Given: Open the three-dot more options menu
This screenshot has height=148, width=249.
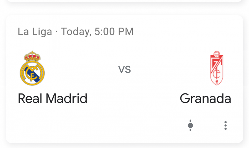Looking at the screenshot, I should point(225,126).
